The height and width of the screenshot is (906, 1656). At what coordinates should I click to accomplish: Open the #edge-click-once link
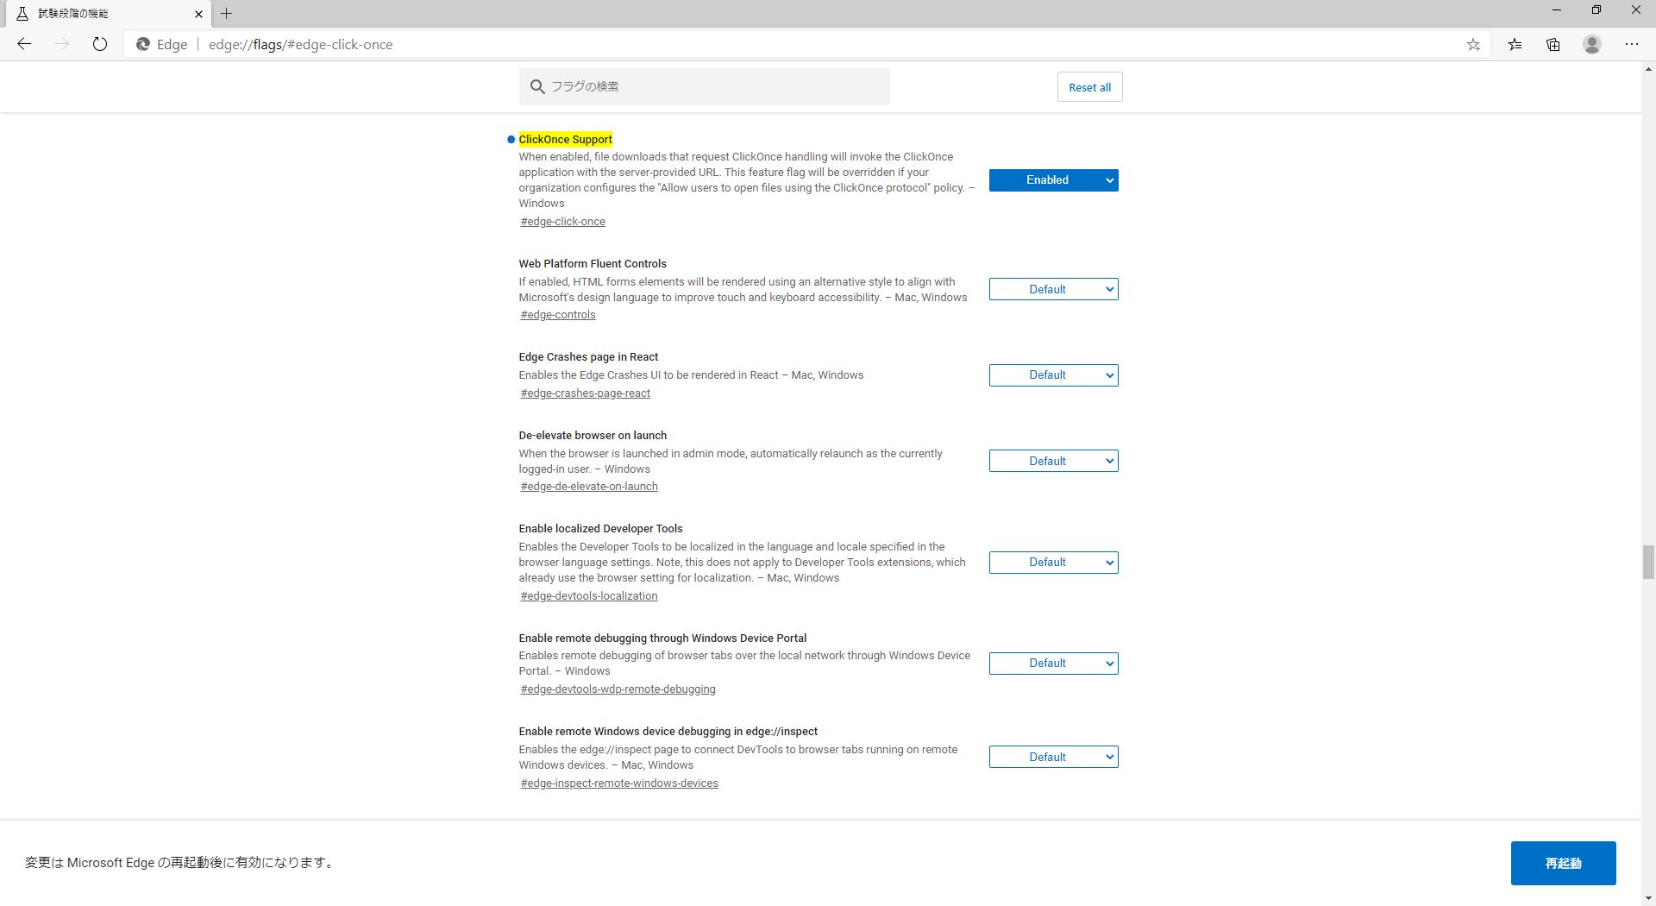(x=561, y=221)
